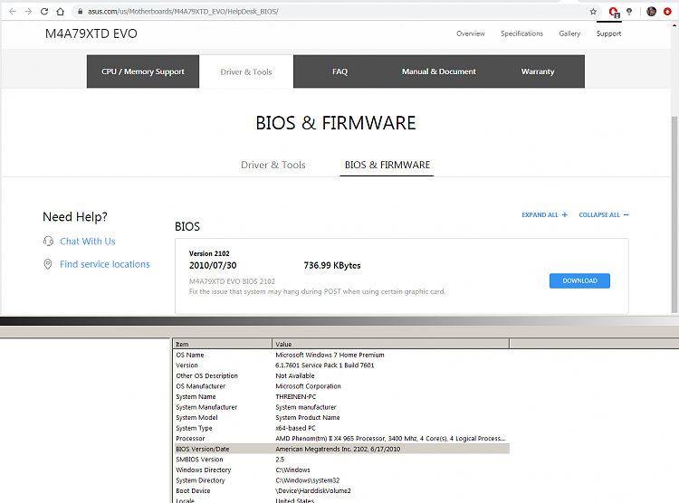Screen dimensions: 679x503
Task: Open the Gallery page tab
Action: tap(569, 33)
